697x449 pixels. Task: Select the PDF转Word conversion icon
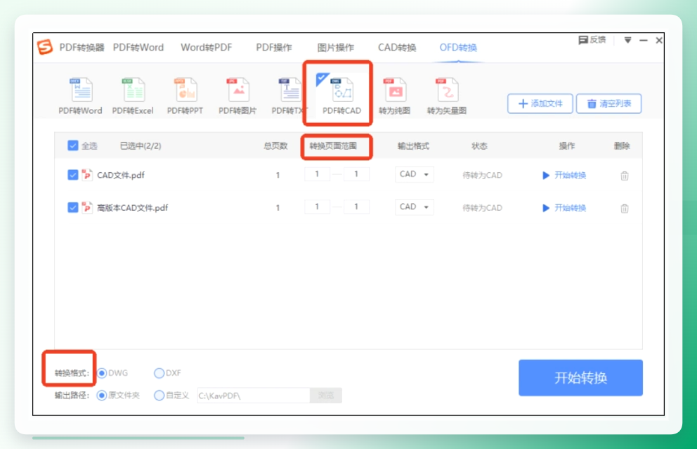[x=81, y=96]
